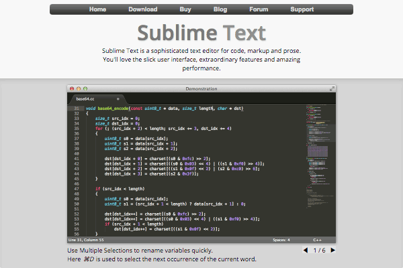The height and width of the screenshot is (268, 403).
Task: Click the green zoom light of Demonstration window
Action: click(85, 88)
